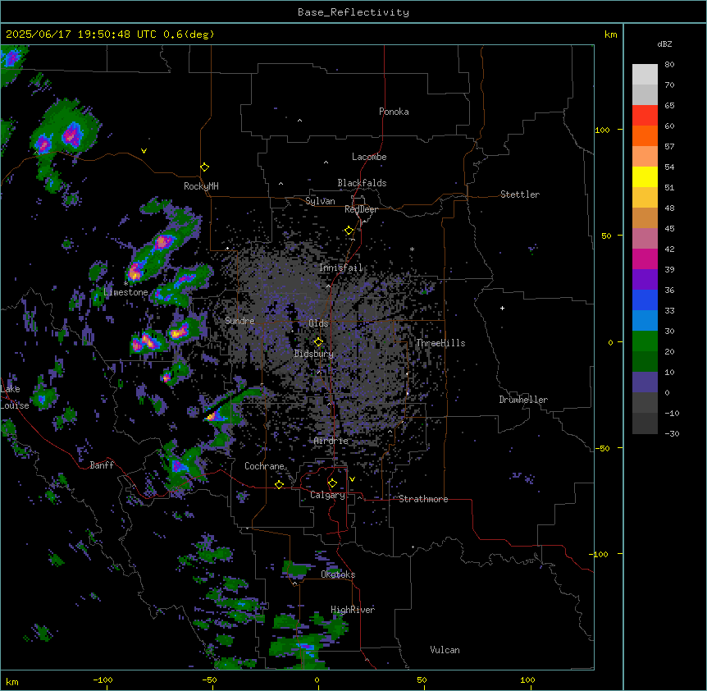
Task: Select the RockyMH label
Action: click(201, 186)
